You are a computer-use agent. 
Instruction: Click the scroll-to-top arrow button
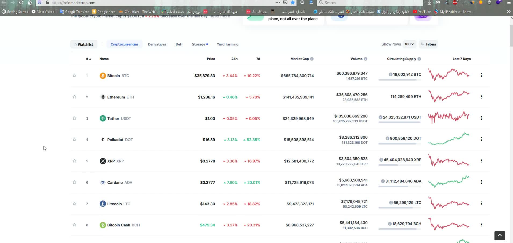500,236
